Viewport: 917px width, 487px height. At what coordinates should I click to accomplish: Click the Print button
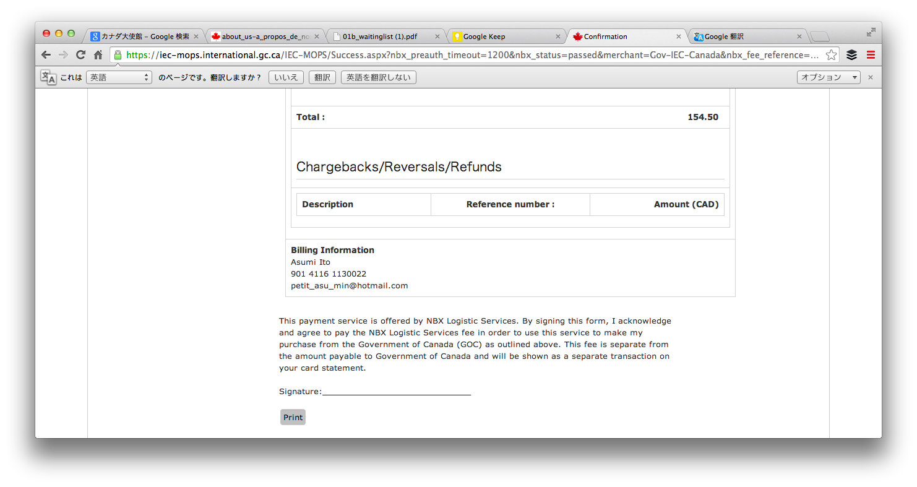pos(293,418)
